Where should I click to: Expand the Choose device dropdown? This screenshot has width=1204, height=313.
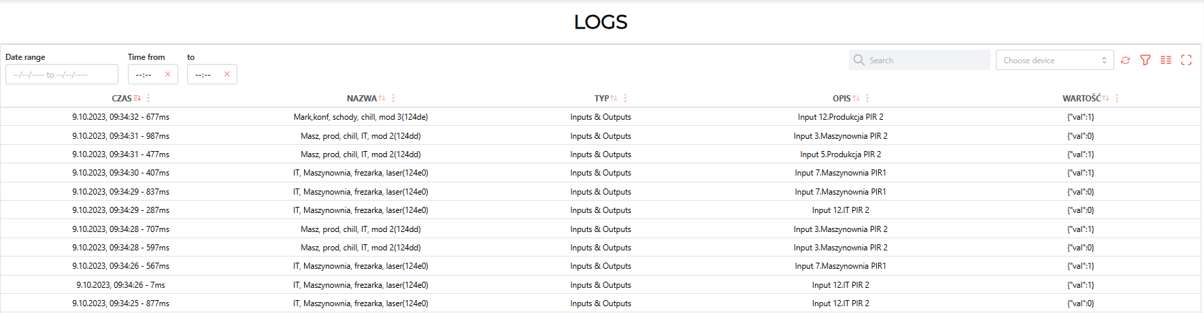click(x=1054, y=60)
